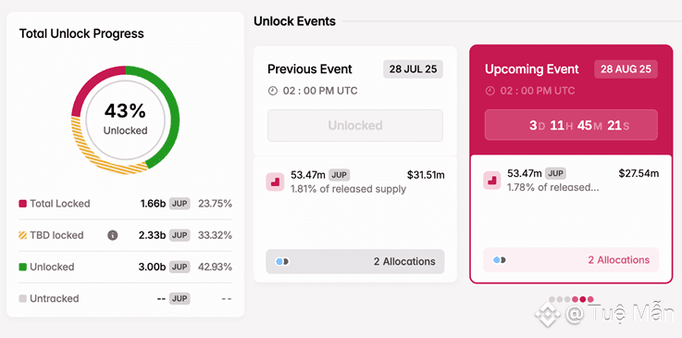Click the greyed Unlocked status button
The image size is (682, 338).
point(355,125)
